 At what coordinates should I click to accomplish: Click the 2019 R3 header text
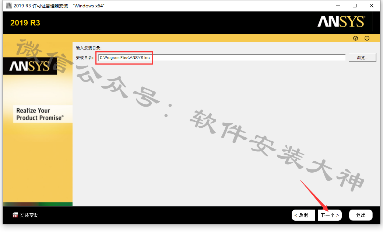click(25, 23)
